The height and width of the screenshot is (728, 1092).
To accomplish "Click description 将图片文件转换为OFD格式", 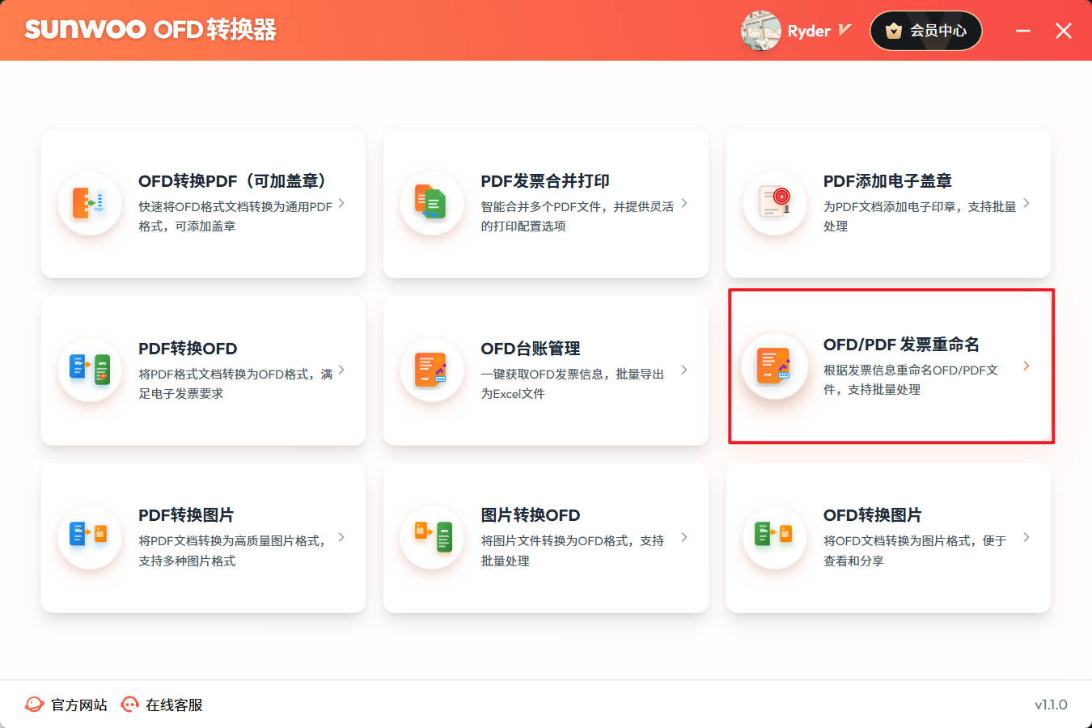I will pyautogui.click(x=572, y=551).
